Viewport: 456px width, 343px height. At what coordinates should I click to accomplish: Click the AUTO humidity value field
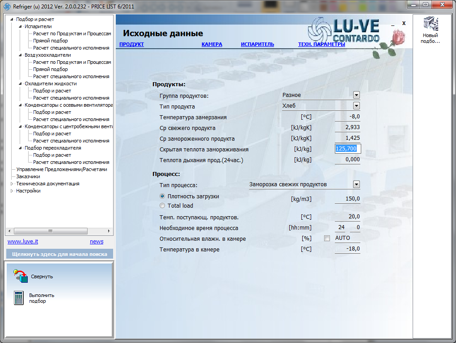[347, 238]
